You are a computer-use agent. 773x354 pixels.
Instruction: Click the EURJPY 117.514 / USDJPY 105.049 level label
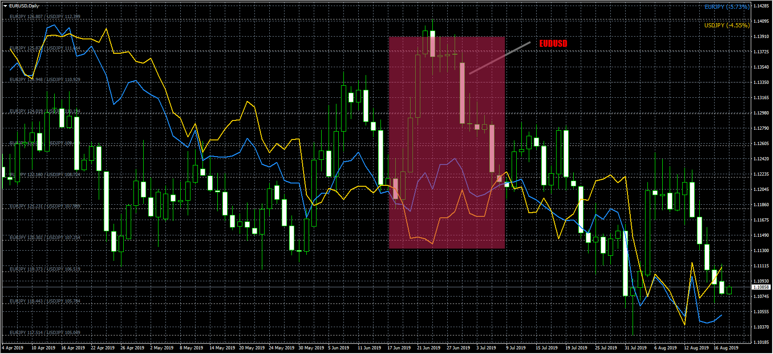point(45,333)
